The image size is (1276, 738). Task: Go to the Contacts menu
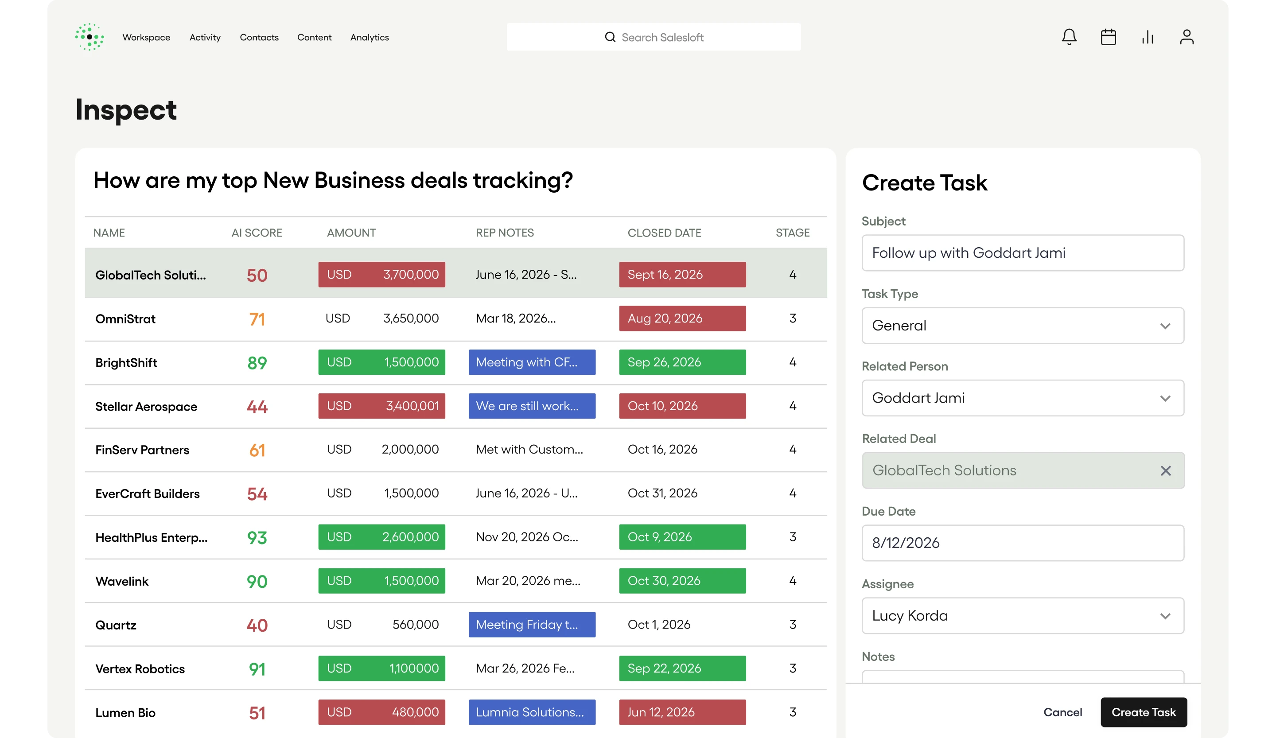[259, 38]
